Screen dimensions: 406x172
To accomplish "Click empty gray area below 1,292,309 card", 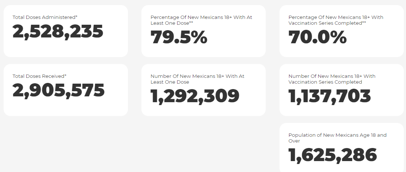I will click(203, 145).
